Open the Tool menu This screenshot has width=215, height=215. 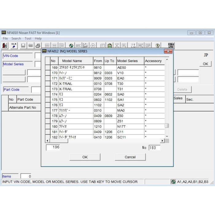pos(28,38)
